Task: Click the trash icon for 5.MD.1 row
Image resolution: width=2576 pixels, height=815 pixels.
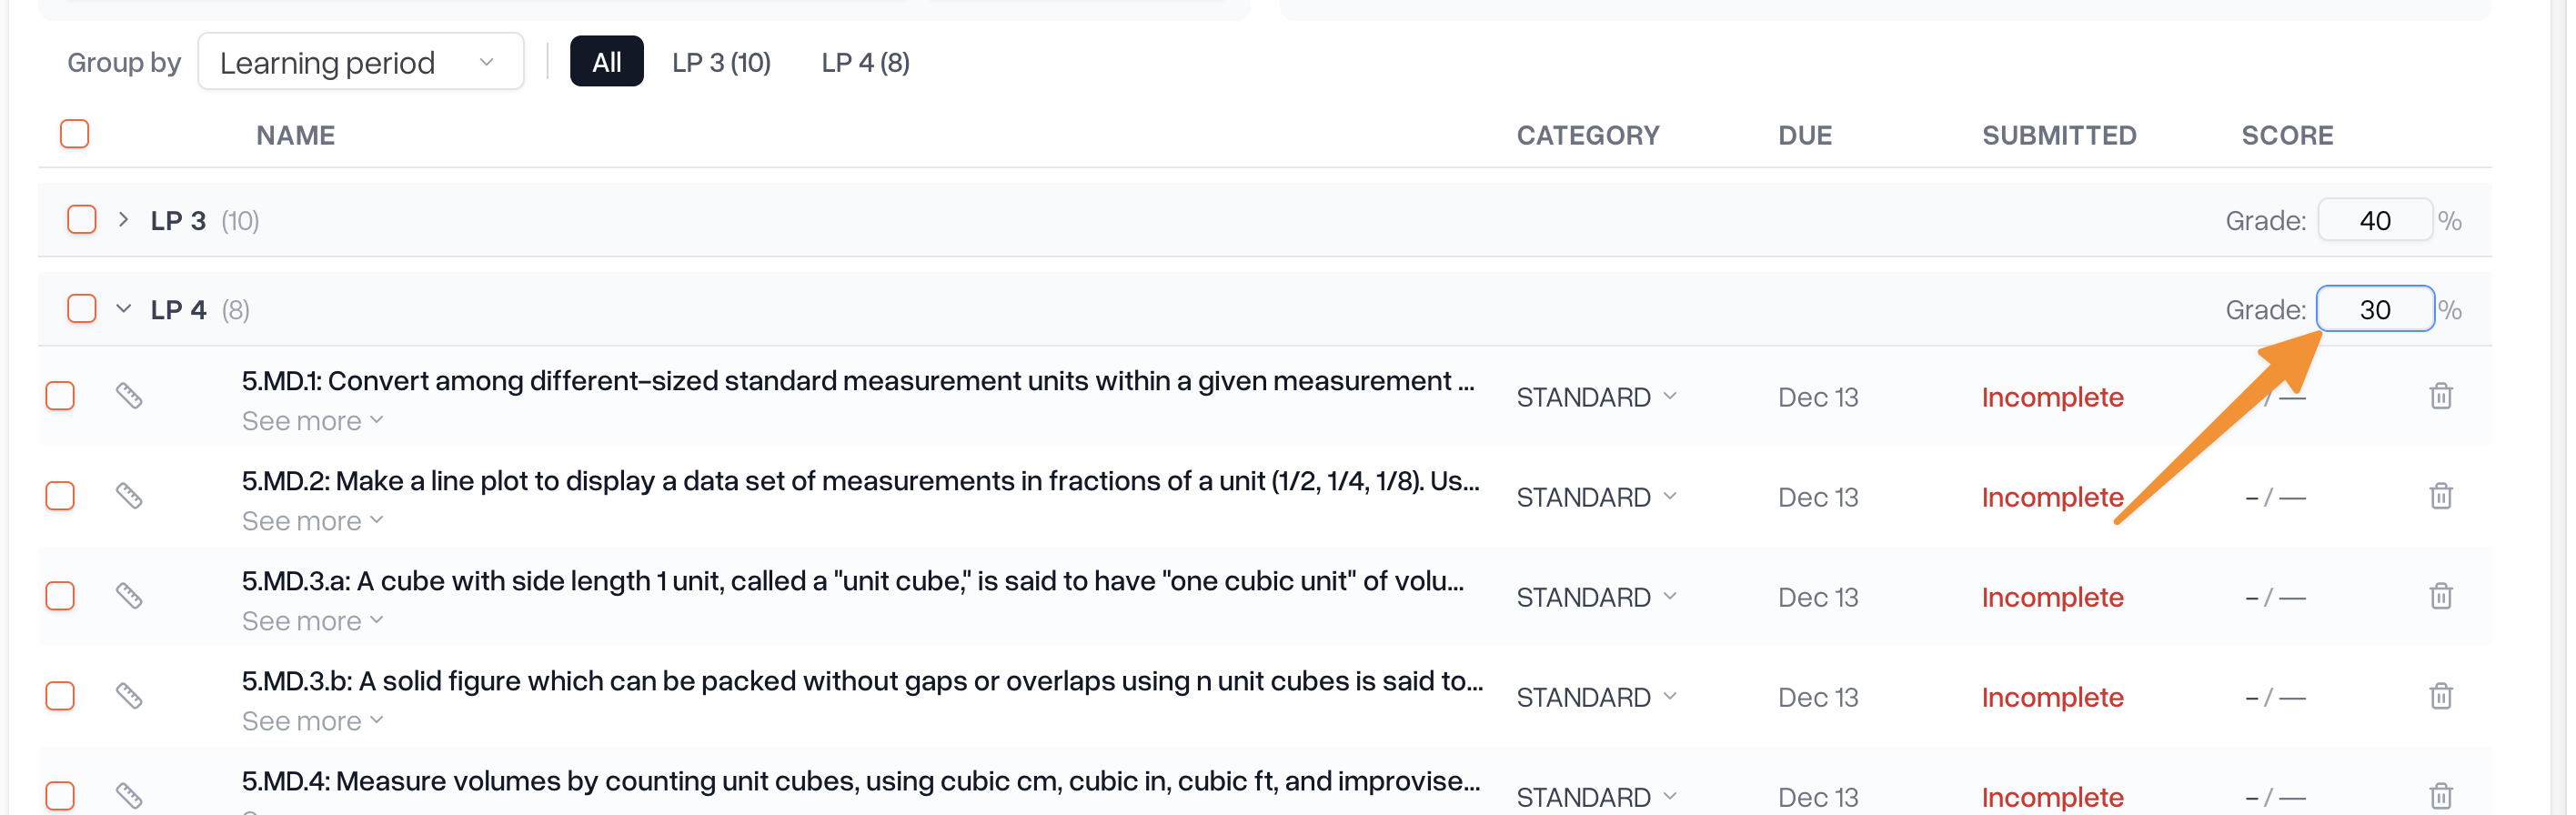Action: click(x=2441, y=396)
